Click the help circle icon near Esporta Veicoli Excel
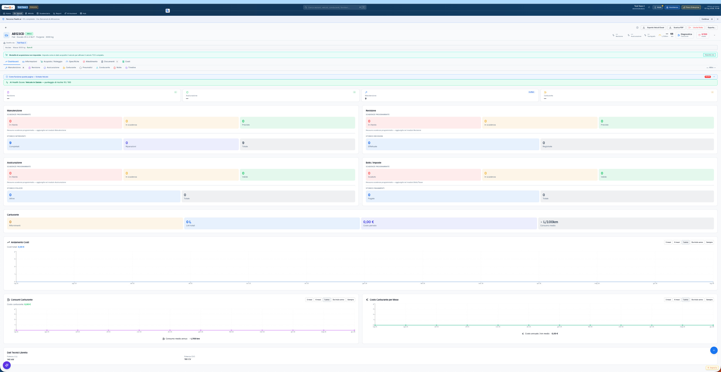The image size is (721, 372). click(x=637, y=28)
